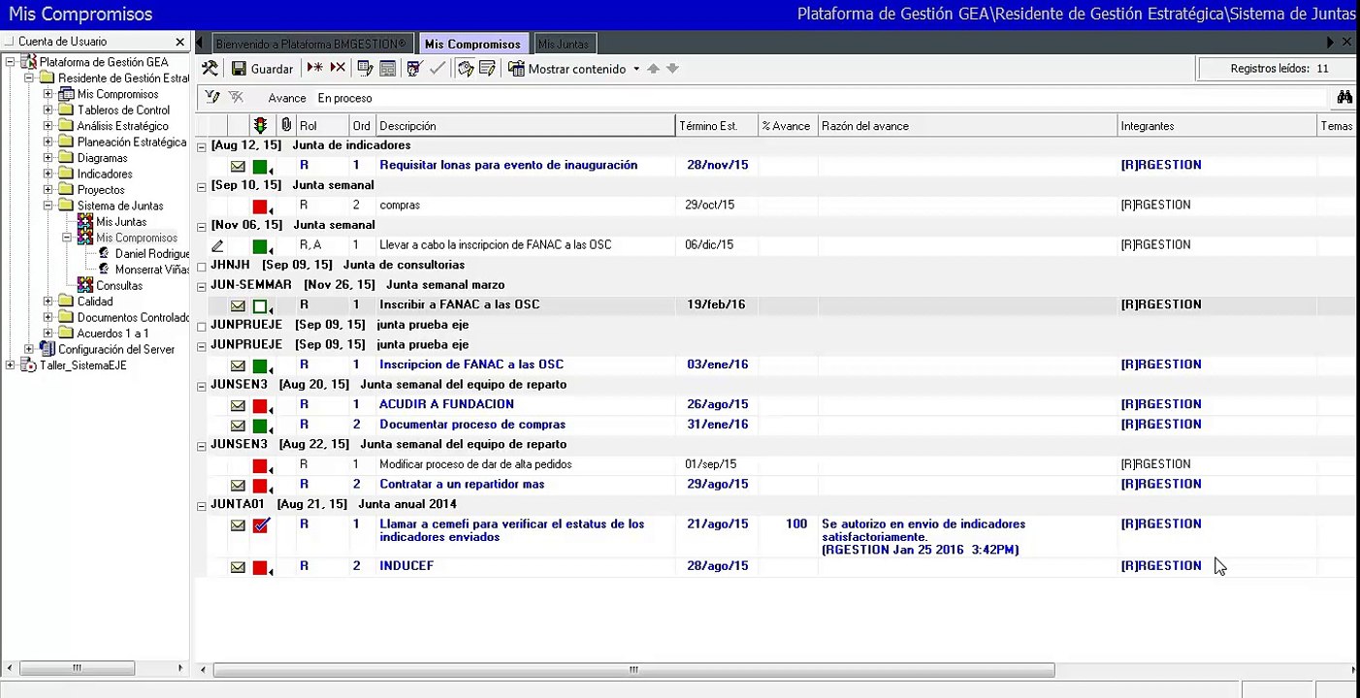
Task: Click the binoculars search icon
Action: pyautogui.click(x=1344, y=97)
